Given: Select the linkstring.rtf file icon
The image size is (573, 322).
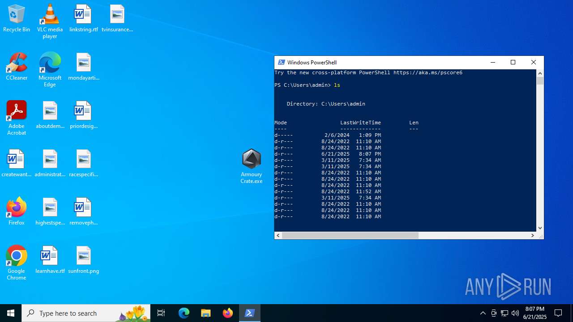Looking at the screenshot, I should coord(83,19).
